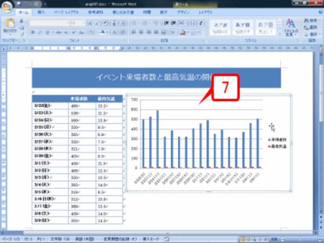Toggle strikethrough text formatting
This screenshot has height=243, width=324.
pyautogui.click(x=59, y=32)
